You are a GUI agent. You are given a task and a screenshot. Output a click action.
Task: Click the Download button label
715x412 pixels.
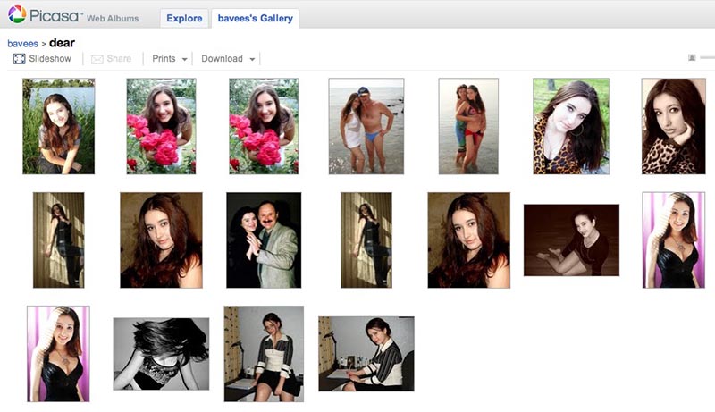[x=222, y=59]
